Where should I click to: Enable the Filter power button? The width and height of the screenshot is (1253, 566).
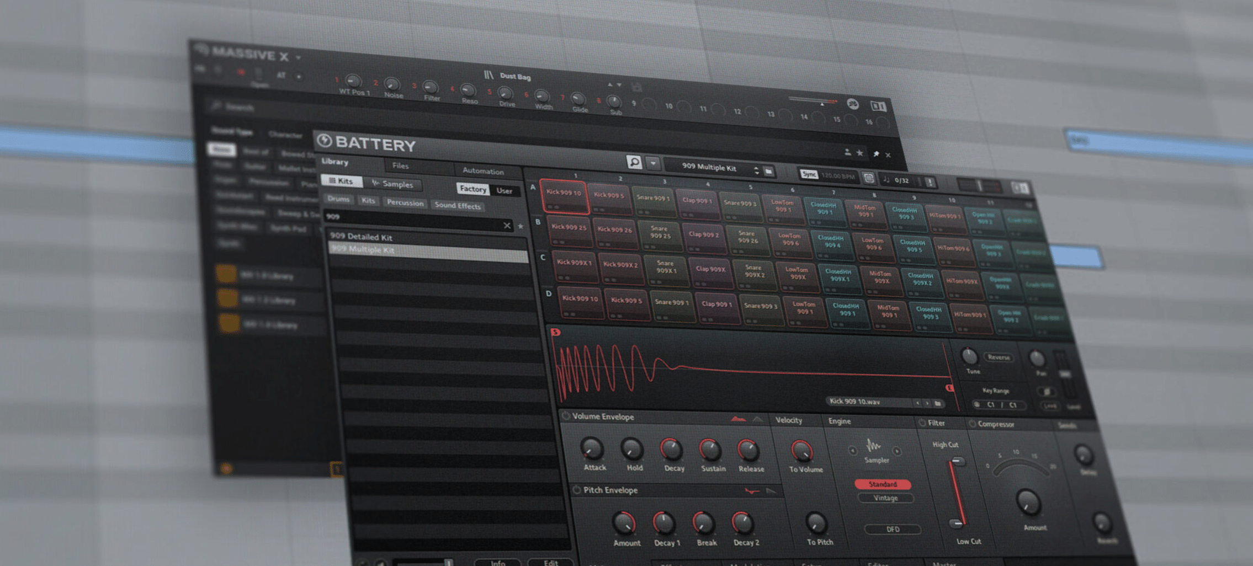(x=922, y=423)
